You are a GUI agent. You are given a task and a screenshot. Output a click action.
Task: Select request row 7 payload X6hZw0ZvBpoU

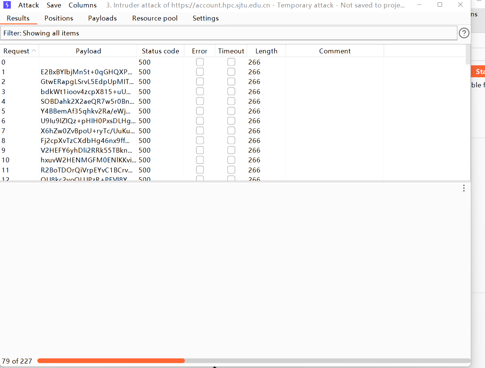tap(88, 131)
